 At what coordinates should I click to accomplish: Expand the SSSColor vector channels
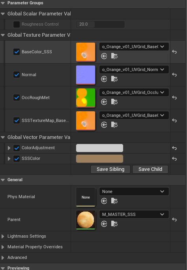(9, 159)
